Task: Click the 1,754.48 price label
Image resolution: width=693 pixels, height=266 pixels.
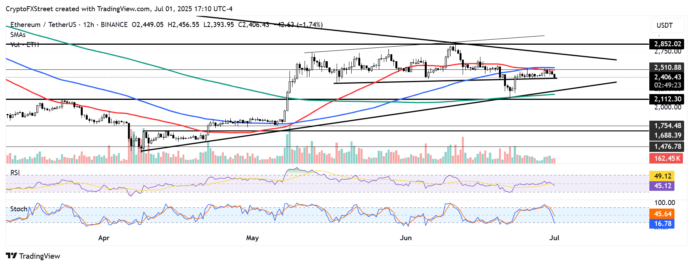Action: (667, 126)
